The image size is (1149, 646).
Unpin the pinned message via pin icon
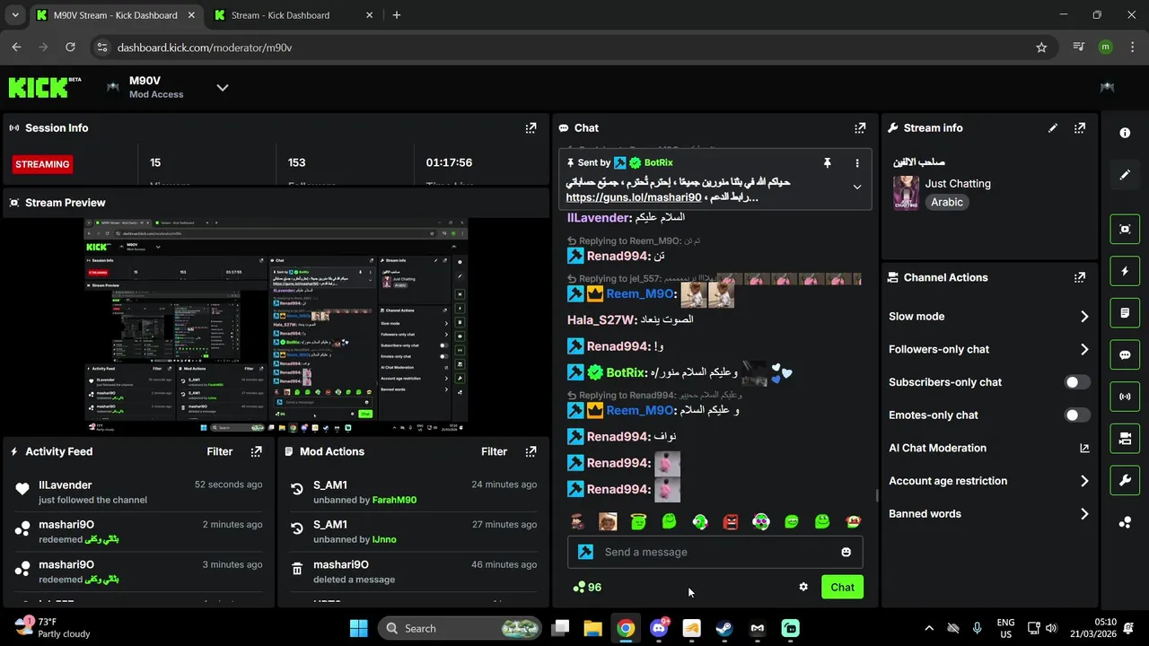828,163
